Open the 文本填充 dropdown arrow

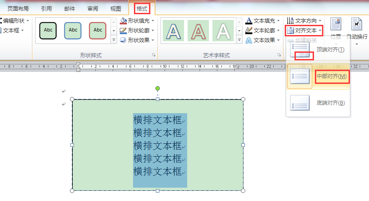(x=279, y=21)
